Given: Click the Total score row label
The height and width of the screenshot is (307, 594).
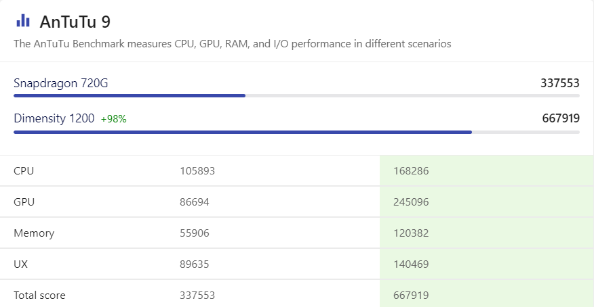Looking at the screenshot, I should (39, 296).
